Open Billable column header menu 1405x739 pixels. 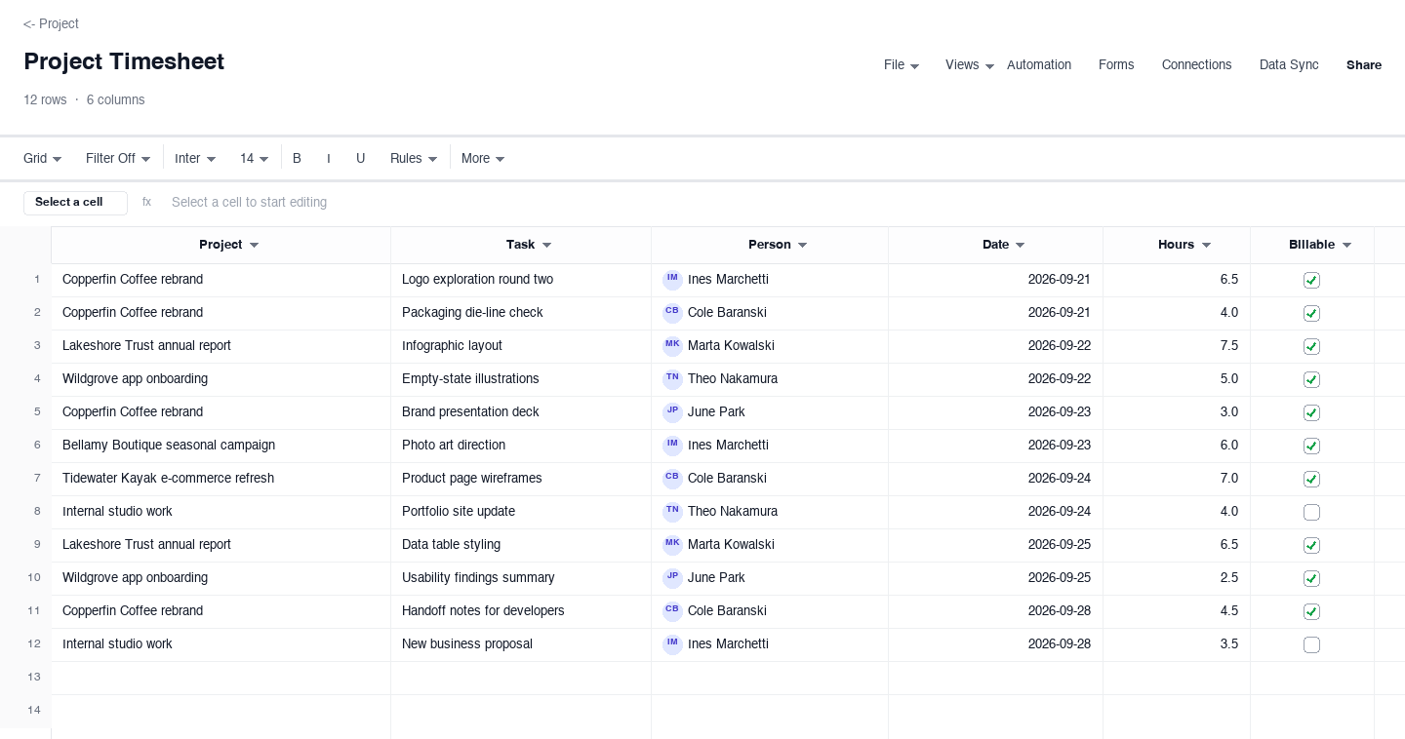1346,246
